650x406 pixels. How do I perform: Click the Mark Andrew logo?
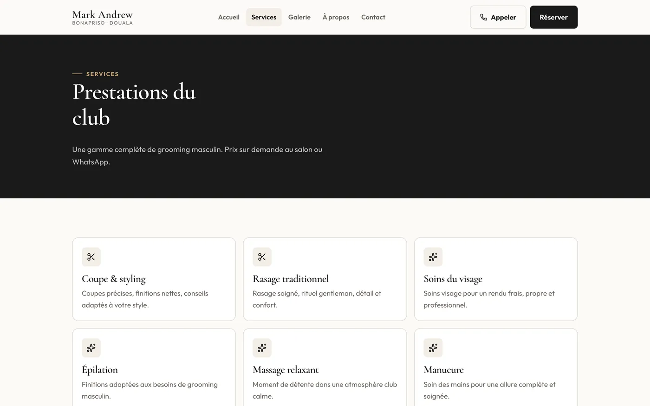tap(103, 17)
